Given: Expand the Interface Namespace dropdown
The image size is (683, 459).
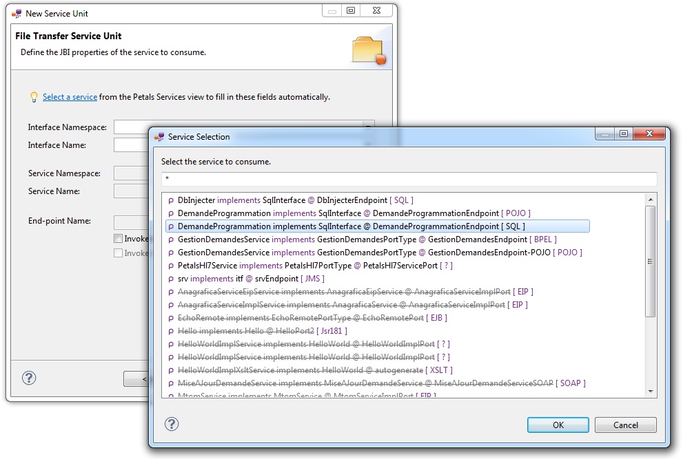Looking at the screenshot, I should (x=369, y=127).
